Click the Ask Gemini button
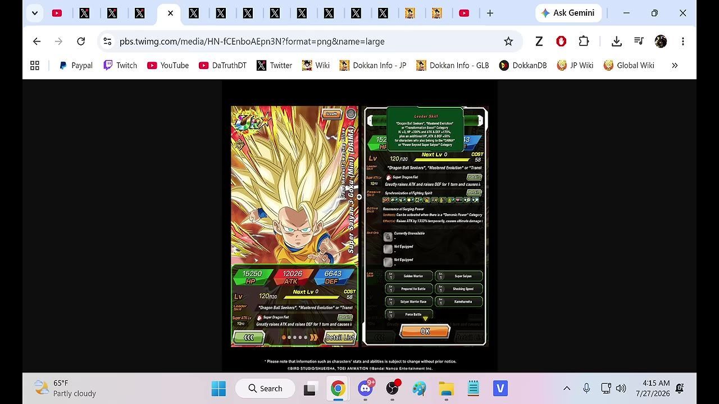 coord(568,13)
